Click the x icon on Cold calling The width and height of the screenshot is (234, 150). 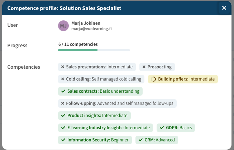(x=62, y=79)
